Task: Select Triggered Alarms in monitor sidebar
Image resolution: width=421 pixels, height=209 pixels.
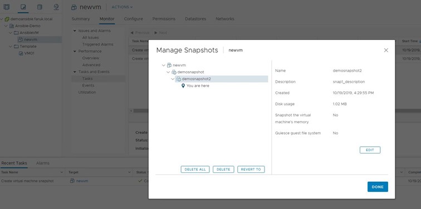Action: [98, 44]
